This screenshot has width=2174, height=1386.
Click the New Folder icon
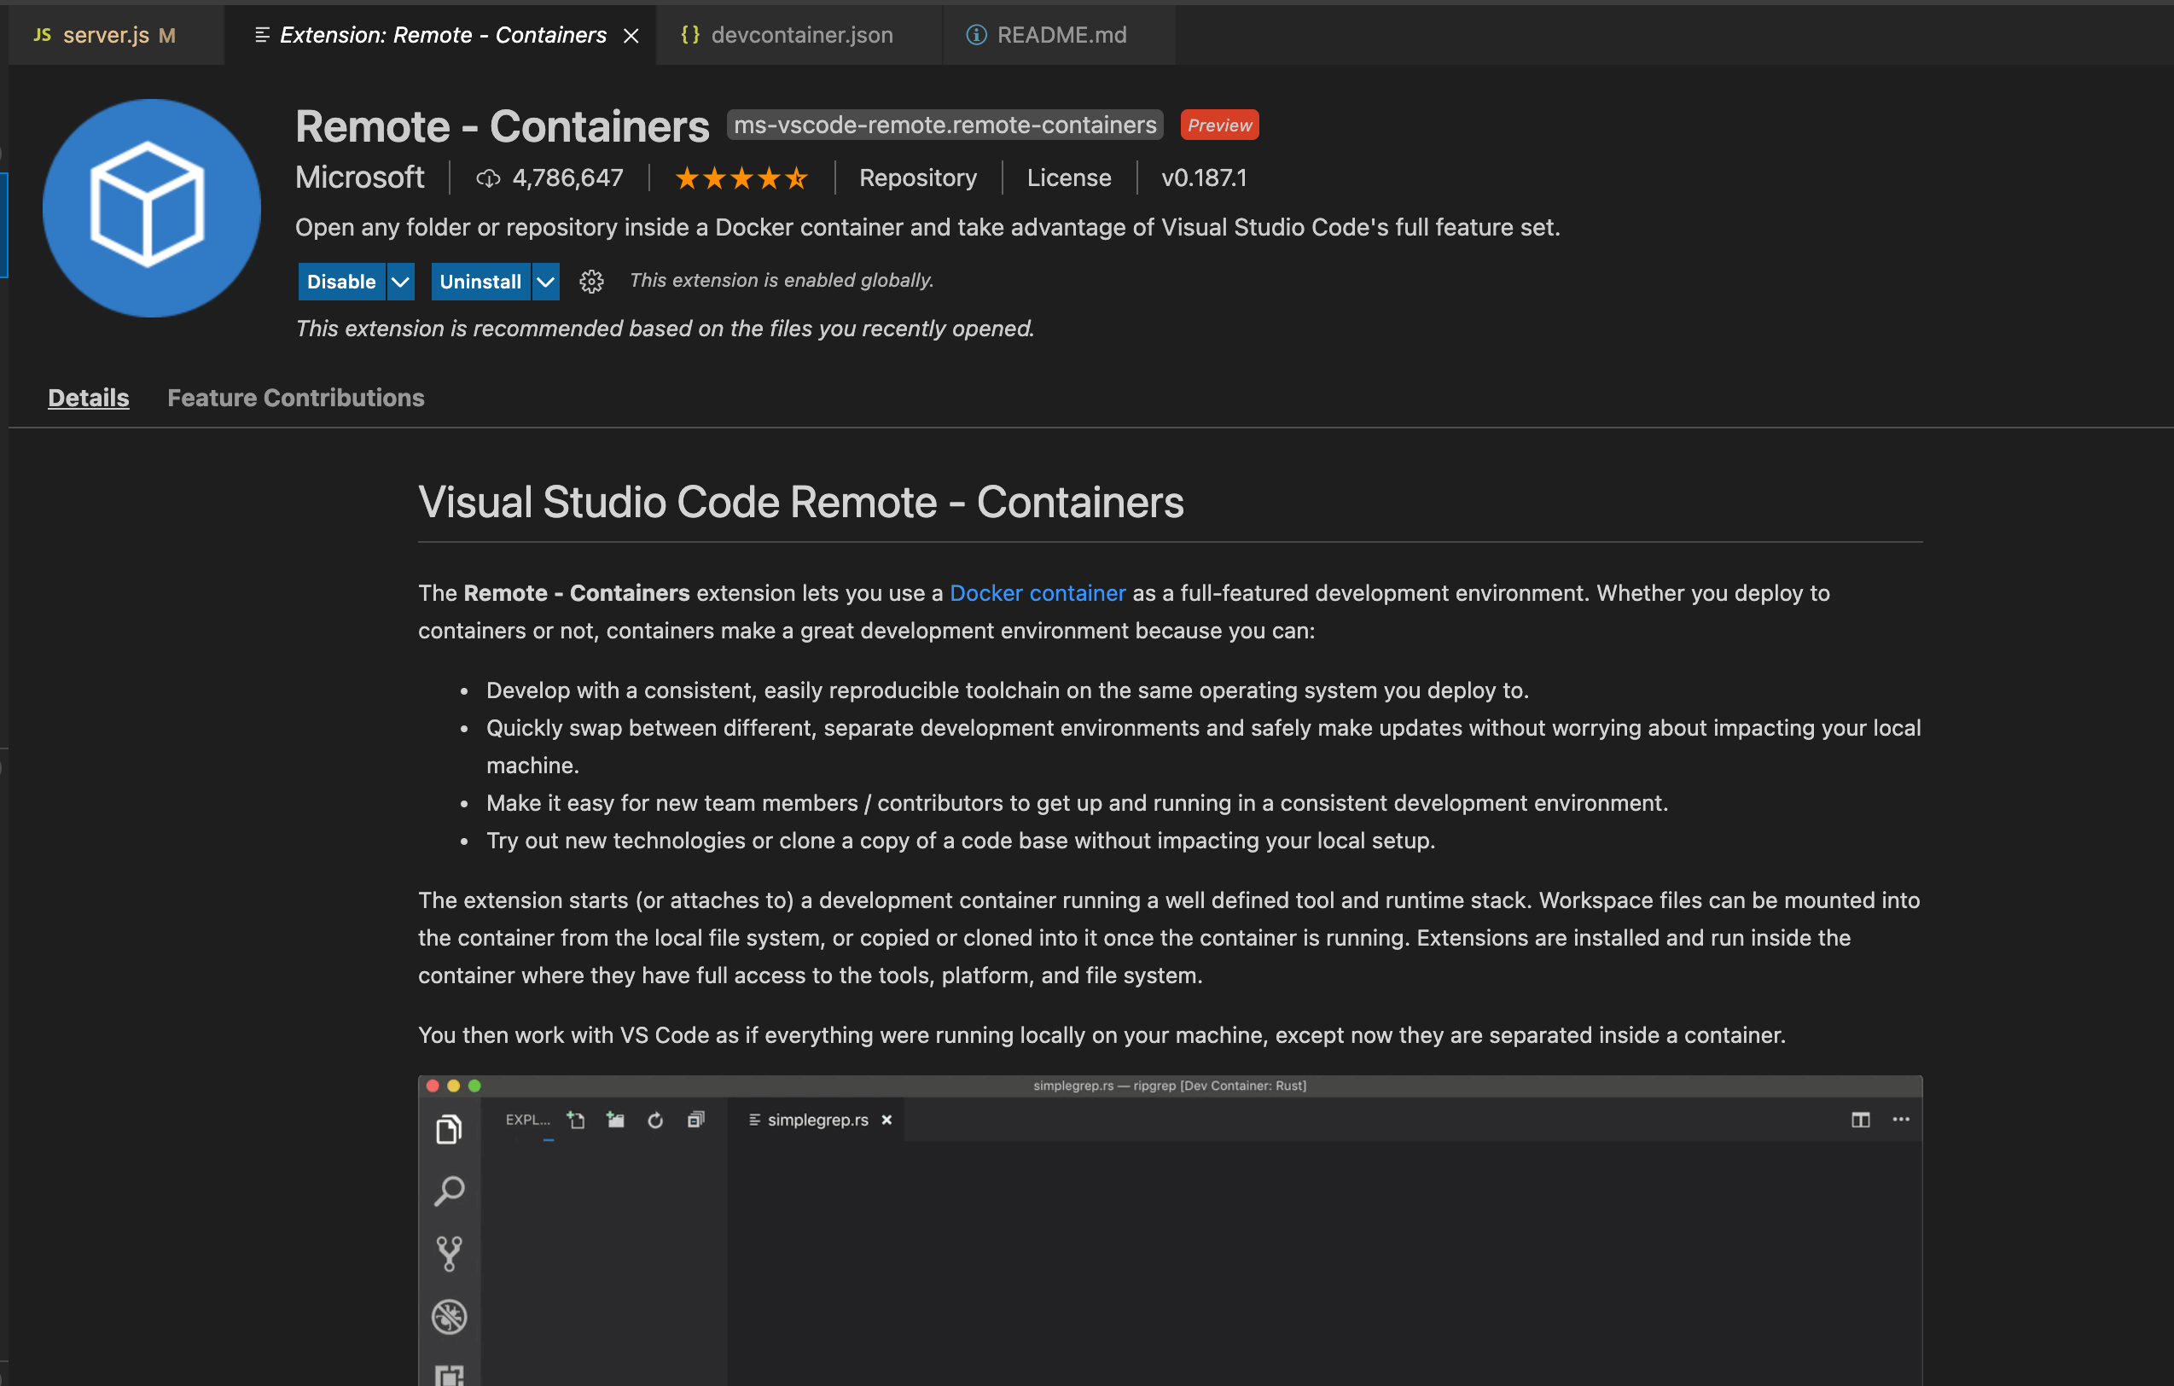pyautogui.click(x=615, y=1120)
